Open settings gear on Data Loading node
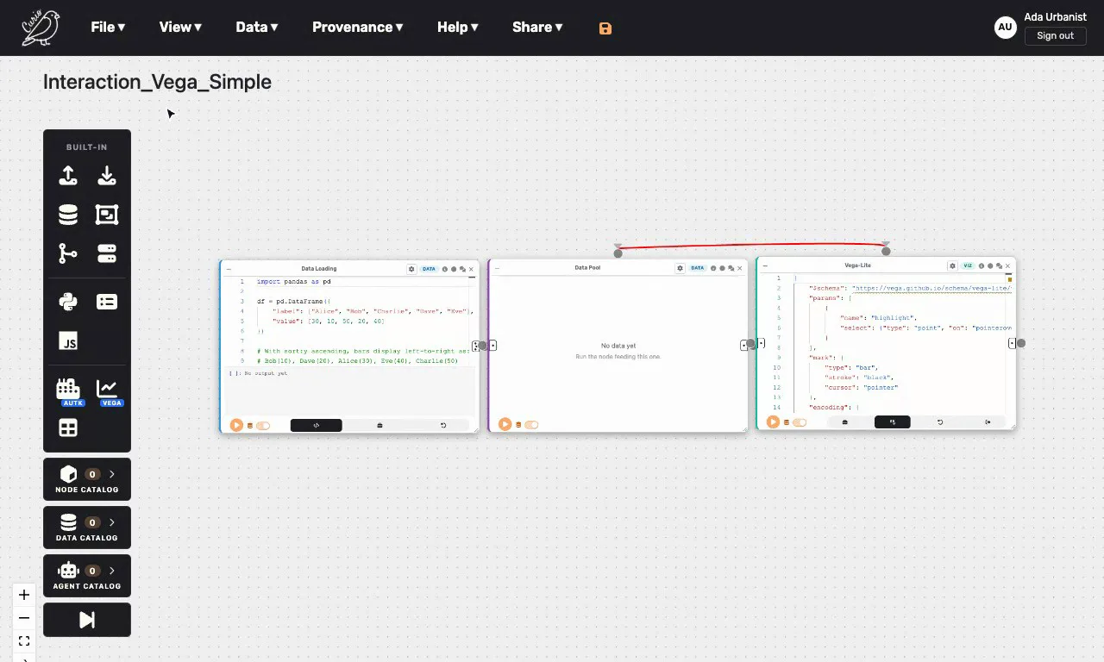The image size is (1104, 662). [x=411, y=269]
